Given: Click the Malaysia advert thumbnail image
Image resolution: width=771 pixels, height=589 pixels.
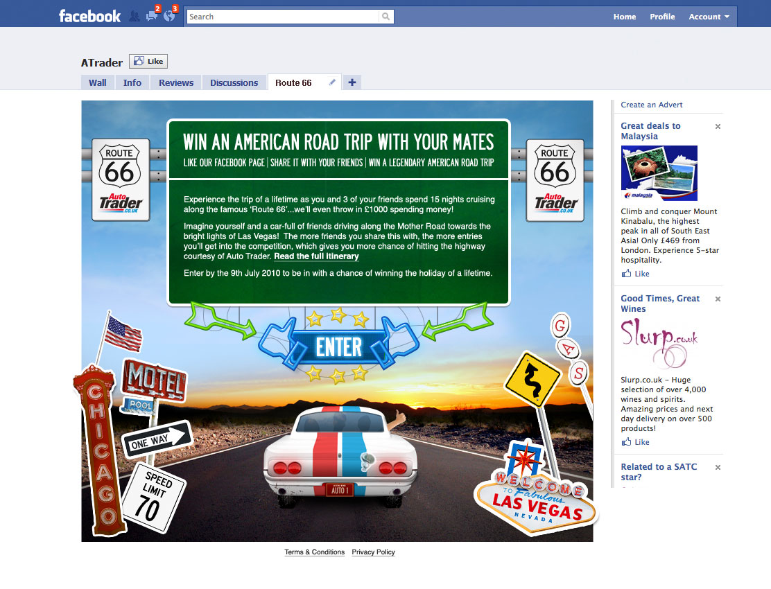Looking at the screenshot, I should point(659,173).
